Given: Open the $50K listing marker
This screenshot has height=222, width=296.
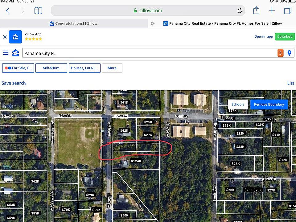Looking at the screenshot, I should pos(124,215).
